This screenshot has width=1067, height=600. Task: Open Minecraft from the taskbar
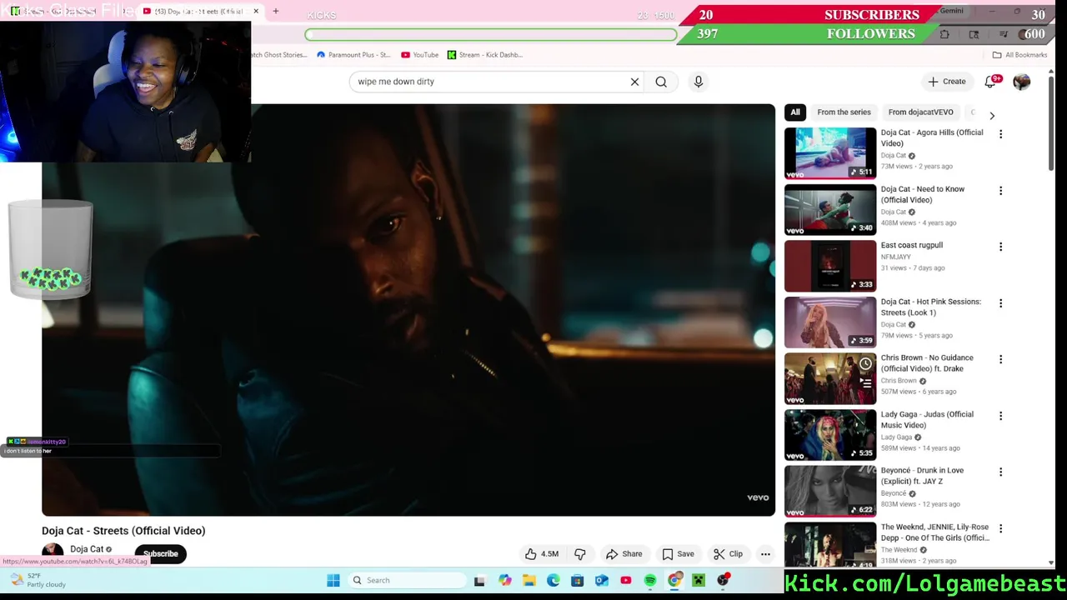pyautogui.click(x=699, y=581)
